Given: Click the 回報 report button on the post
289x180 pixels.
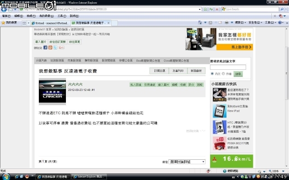Looking at the screenshot, I should (x=200, y=85).
